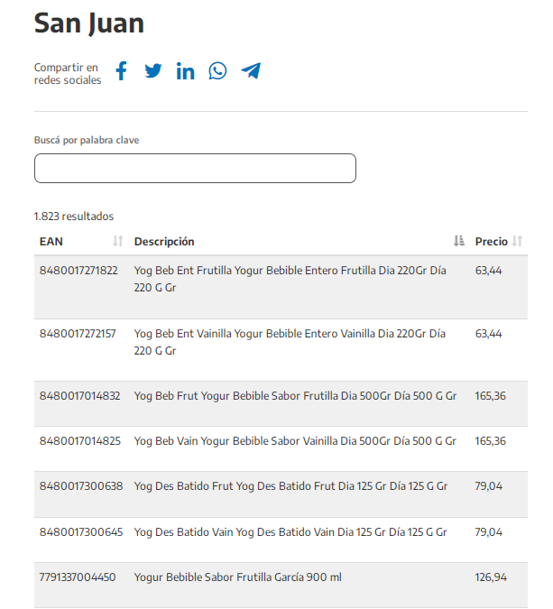Toggle the Descripción column sort arrows
This screenshot has width=553, height=609.
459,242
